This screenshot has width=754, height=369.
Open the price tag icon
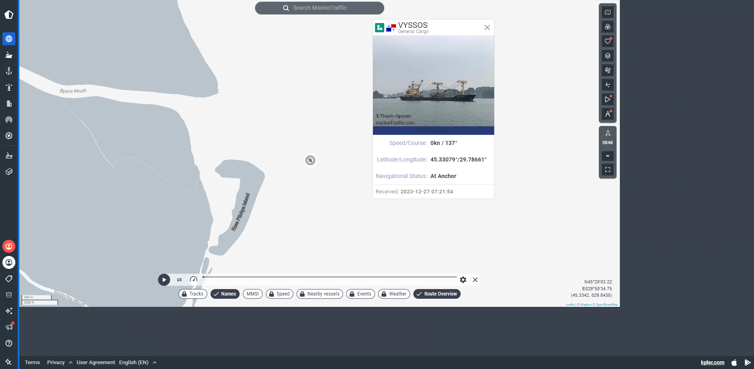click(9, 279)
